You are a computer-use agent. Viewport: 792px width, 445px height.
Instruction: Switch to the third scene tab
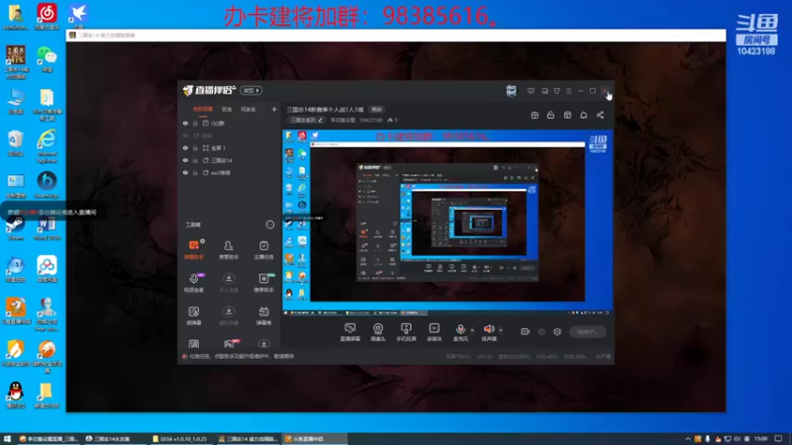coord(248,109)
